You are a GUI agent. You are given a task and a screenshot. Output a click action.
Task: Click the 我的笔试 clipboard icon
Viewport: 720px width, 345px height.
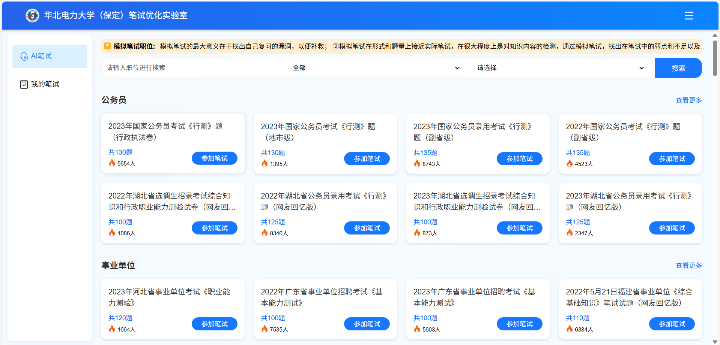click(24, 84)
